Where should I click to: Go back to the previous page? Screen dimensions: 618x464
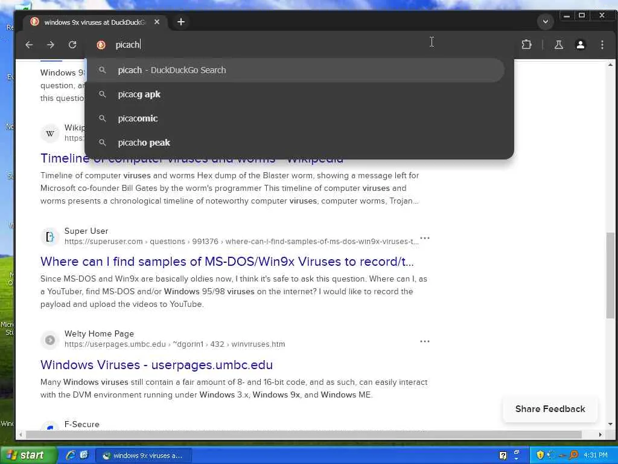pos(29,45)
